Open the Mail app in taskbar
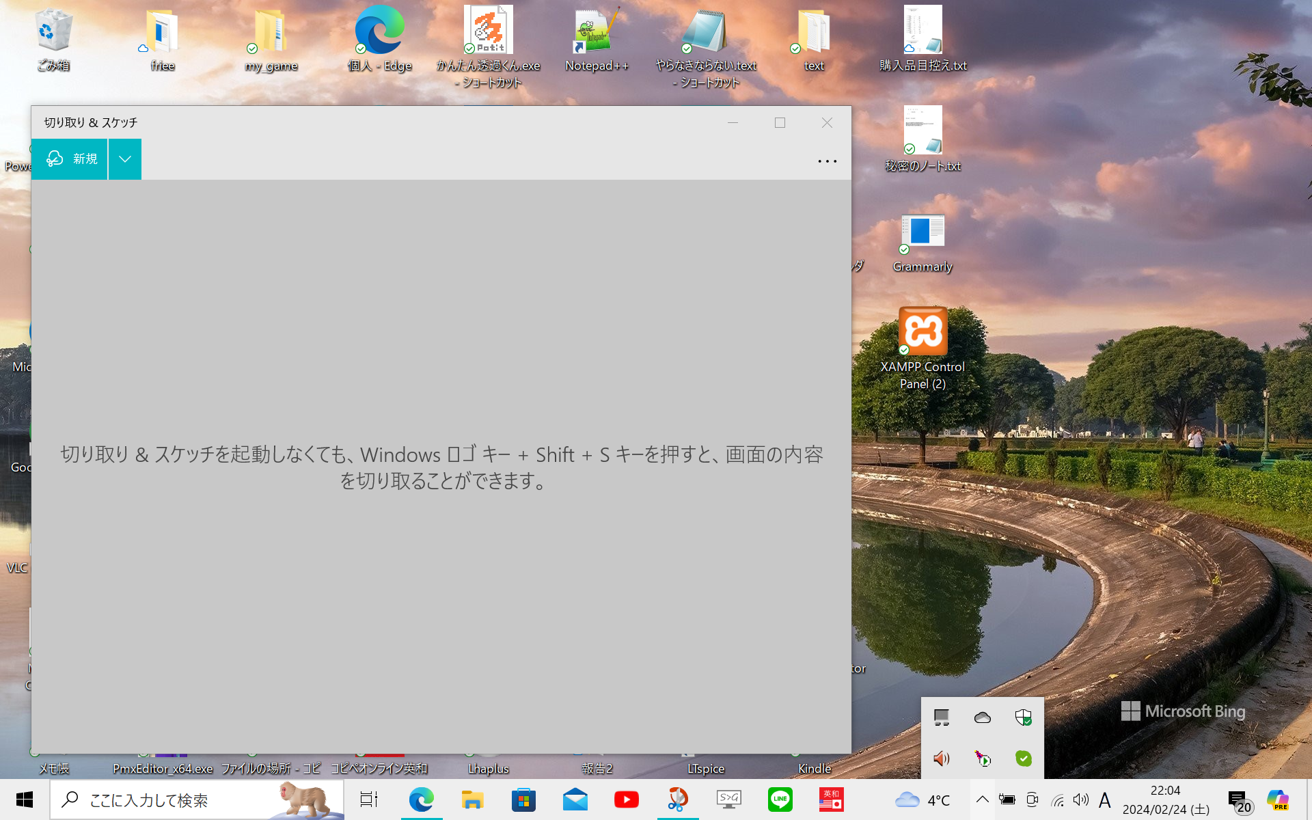 pos(575,799)
